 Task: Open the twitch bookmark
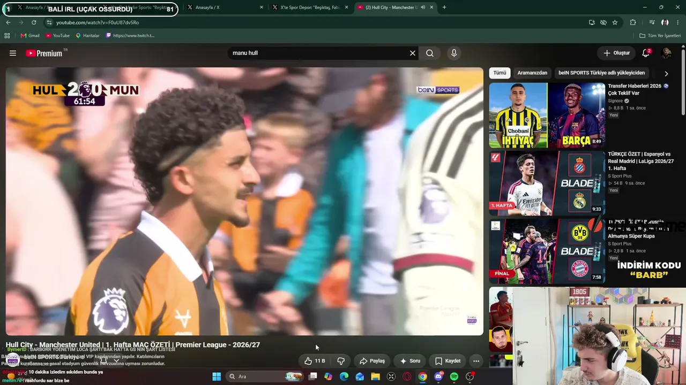point(130,36)
